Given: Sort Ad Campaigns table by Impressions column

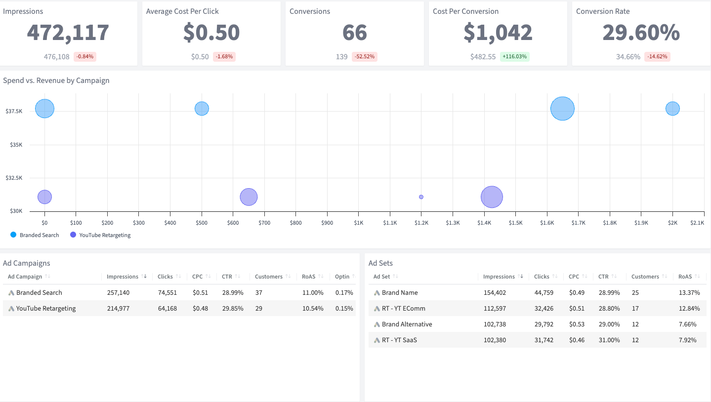Looking at the screenshot, I should pyautogui.click(x=123, y=277).
